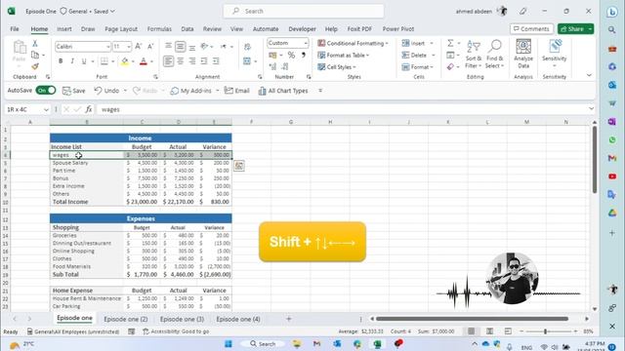The image size is (625, 351).
Task: Add a new sheet with plus
Action: [x=289, y=319]
